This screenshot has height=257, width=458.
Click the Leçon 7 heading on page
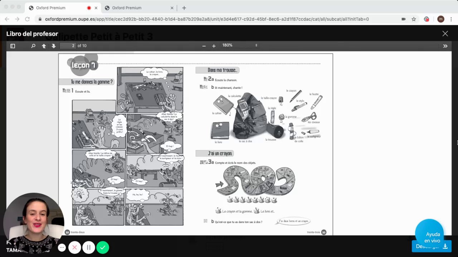pos(83,65)
